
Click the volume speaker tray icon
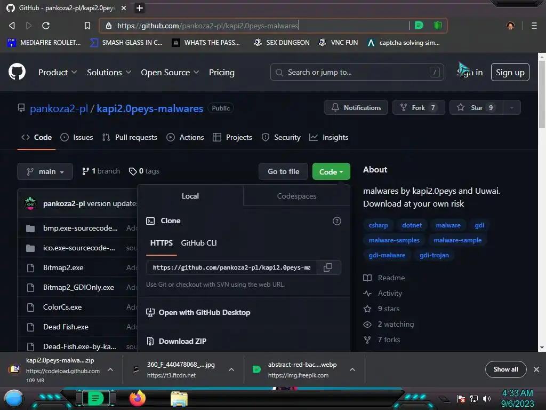[487, 398]
